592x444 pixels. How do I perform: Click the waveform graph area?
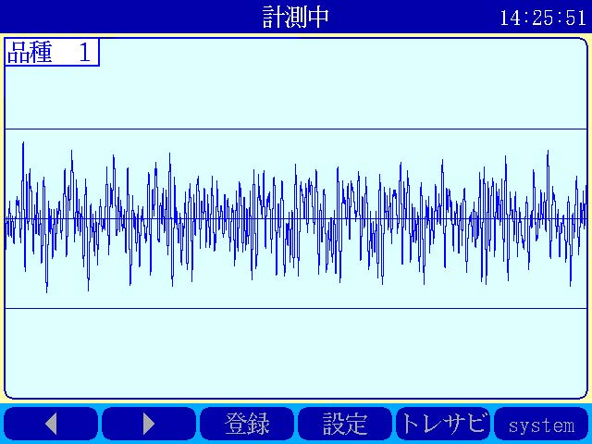click(x=296, y=218)
